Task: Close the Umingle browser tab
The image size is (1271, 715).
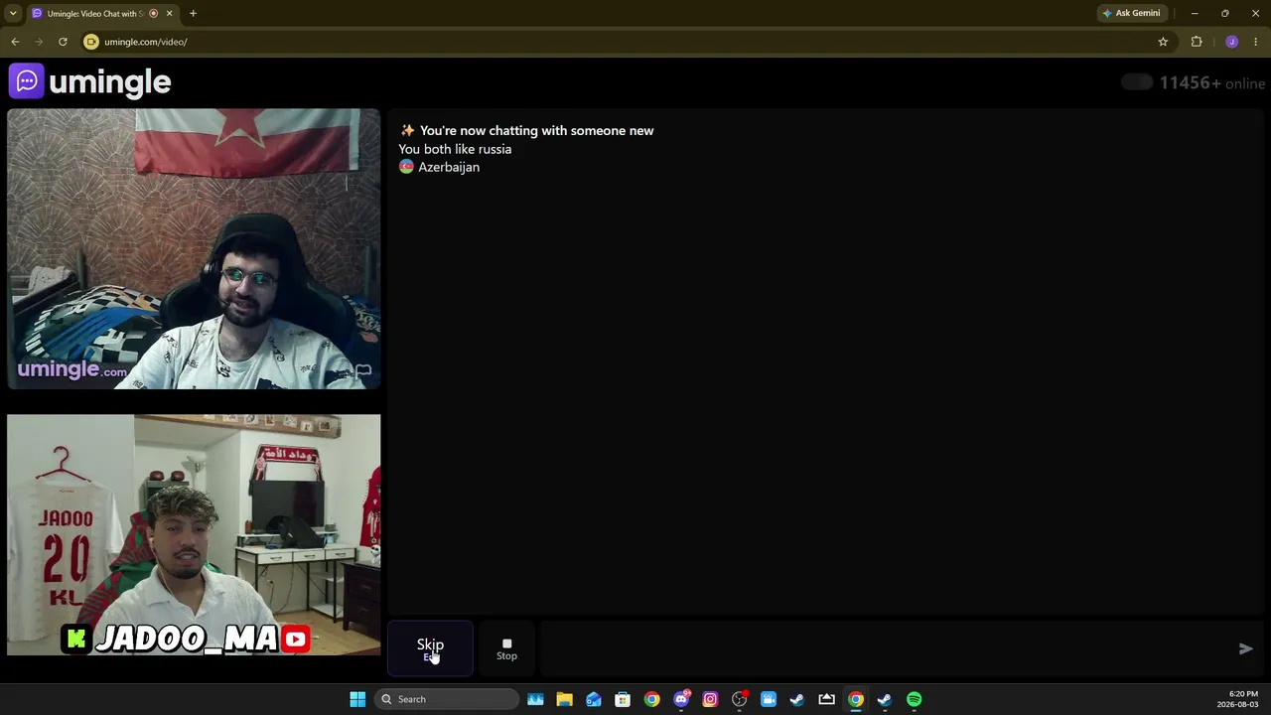Action: (169, 13)
